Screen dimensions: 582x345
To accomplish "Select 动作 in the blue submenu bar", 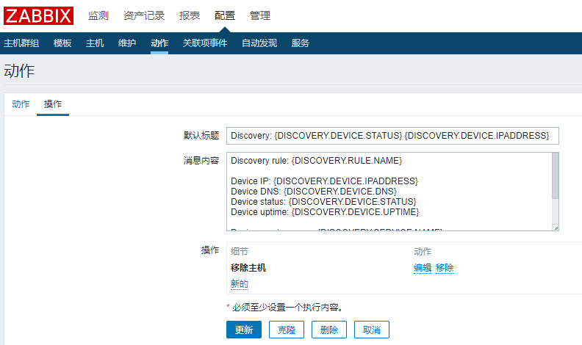I will point(159,43).
